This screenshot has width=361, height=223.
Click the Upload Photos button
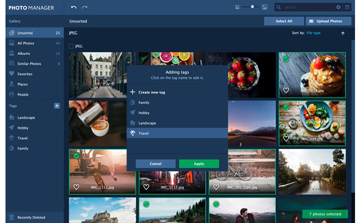(325, 21)
